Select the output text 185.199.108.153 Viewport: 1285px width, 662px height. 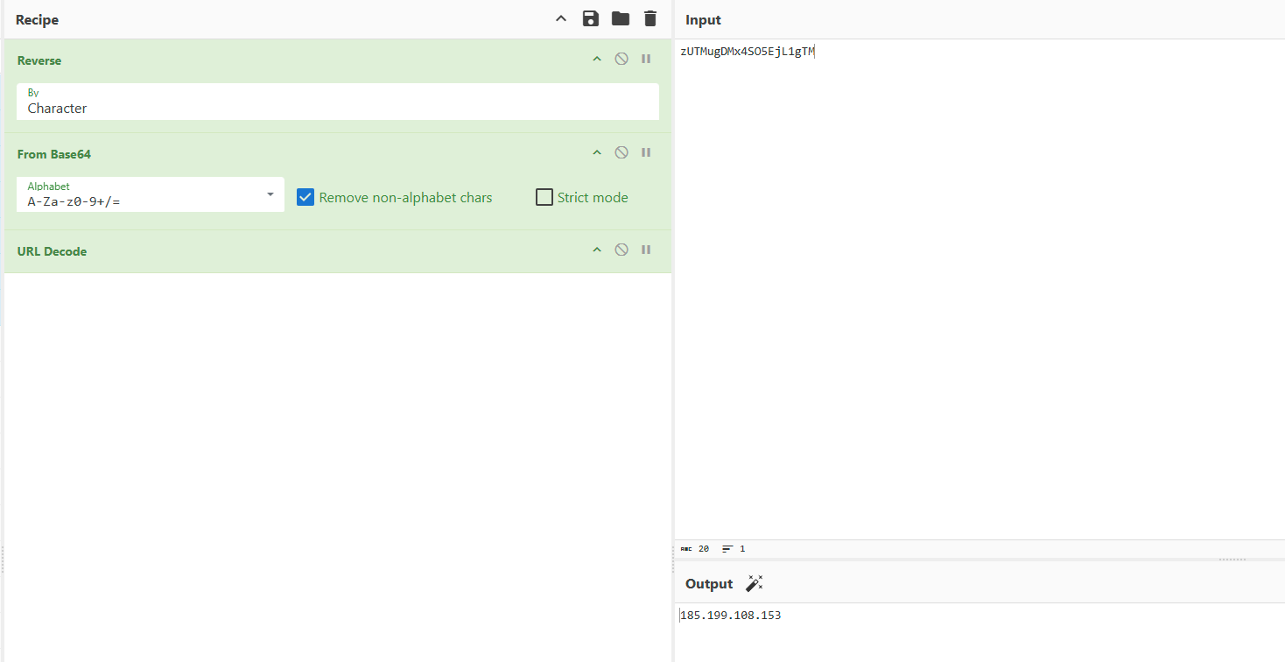(x=731, y=616)
